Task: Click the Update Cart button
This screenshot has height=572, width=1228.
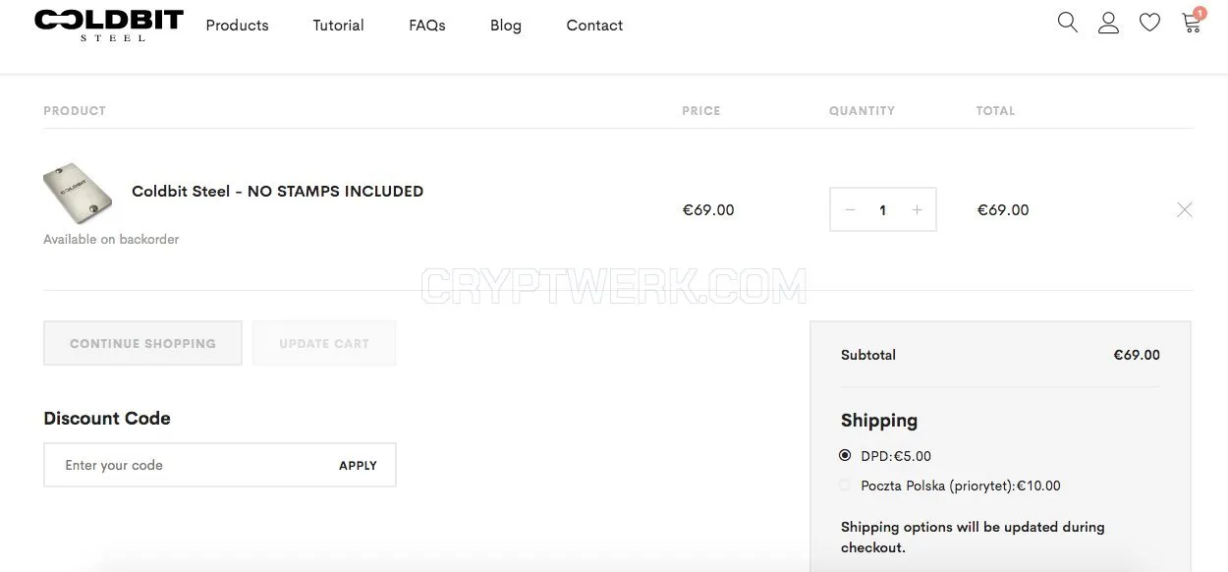Action: click(x=324, y=344)
